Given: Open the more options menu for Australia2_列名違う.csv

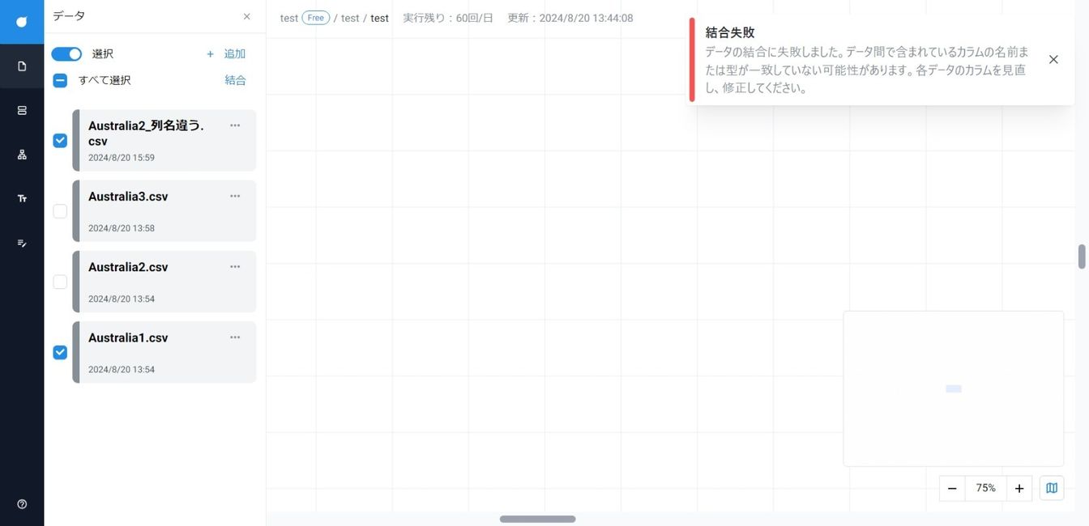Looking at the screenshot, I should pos(235,125).
